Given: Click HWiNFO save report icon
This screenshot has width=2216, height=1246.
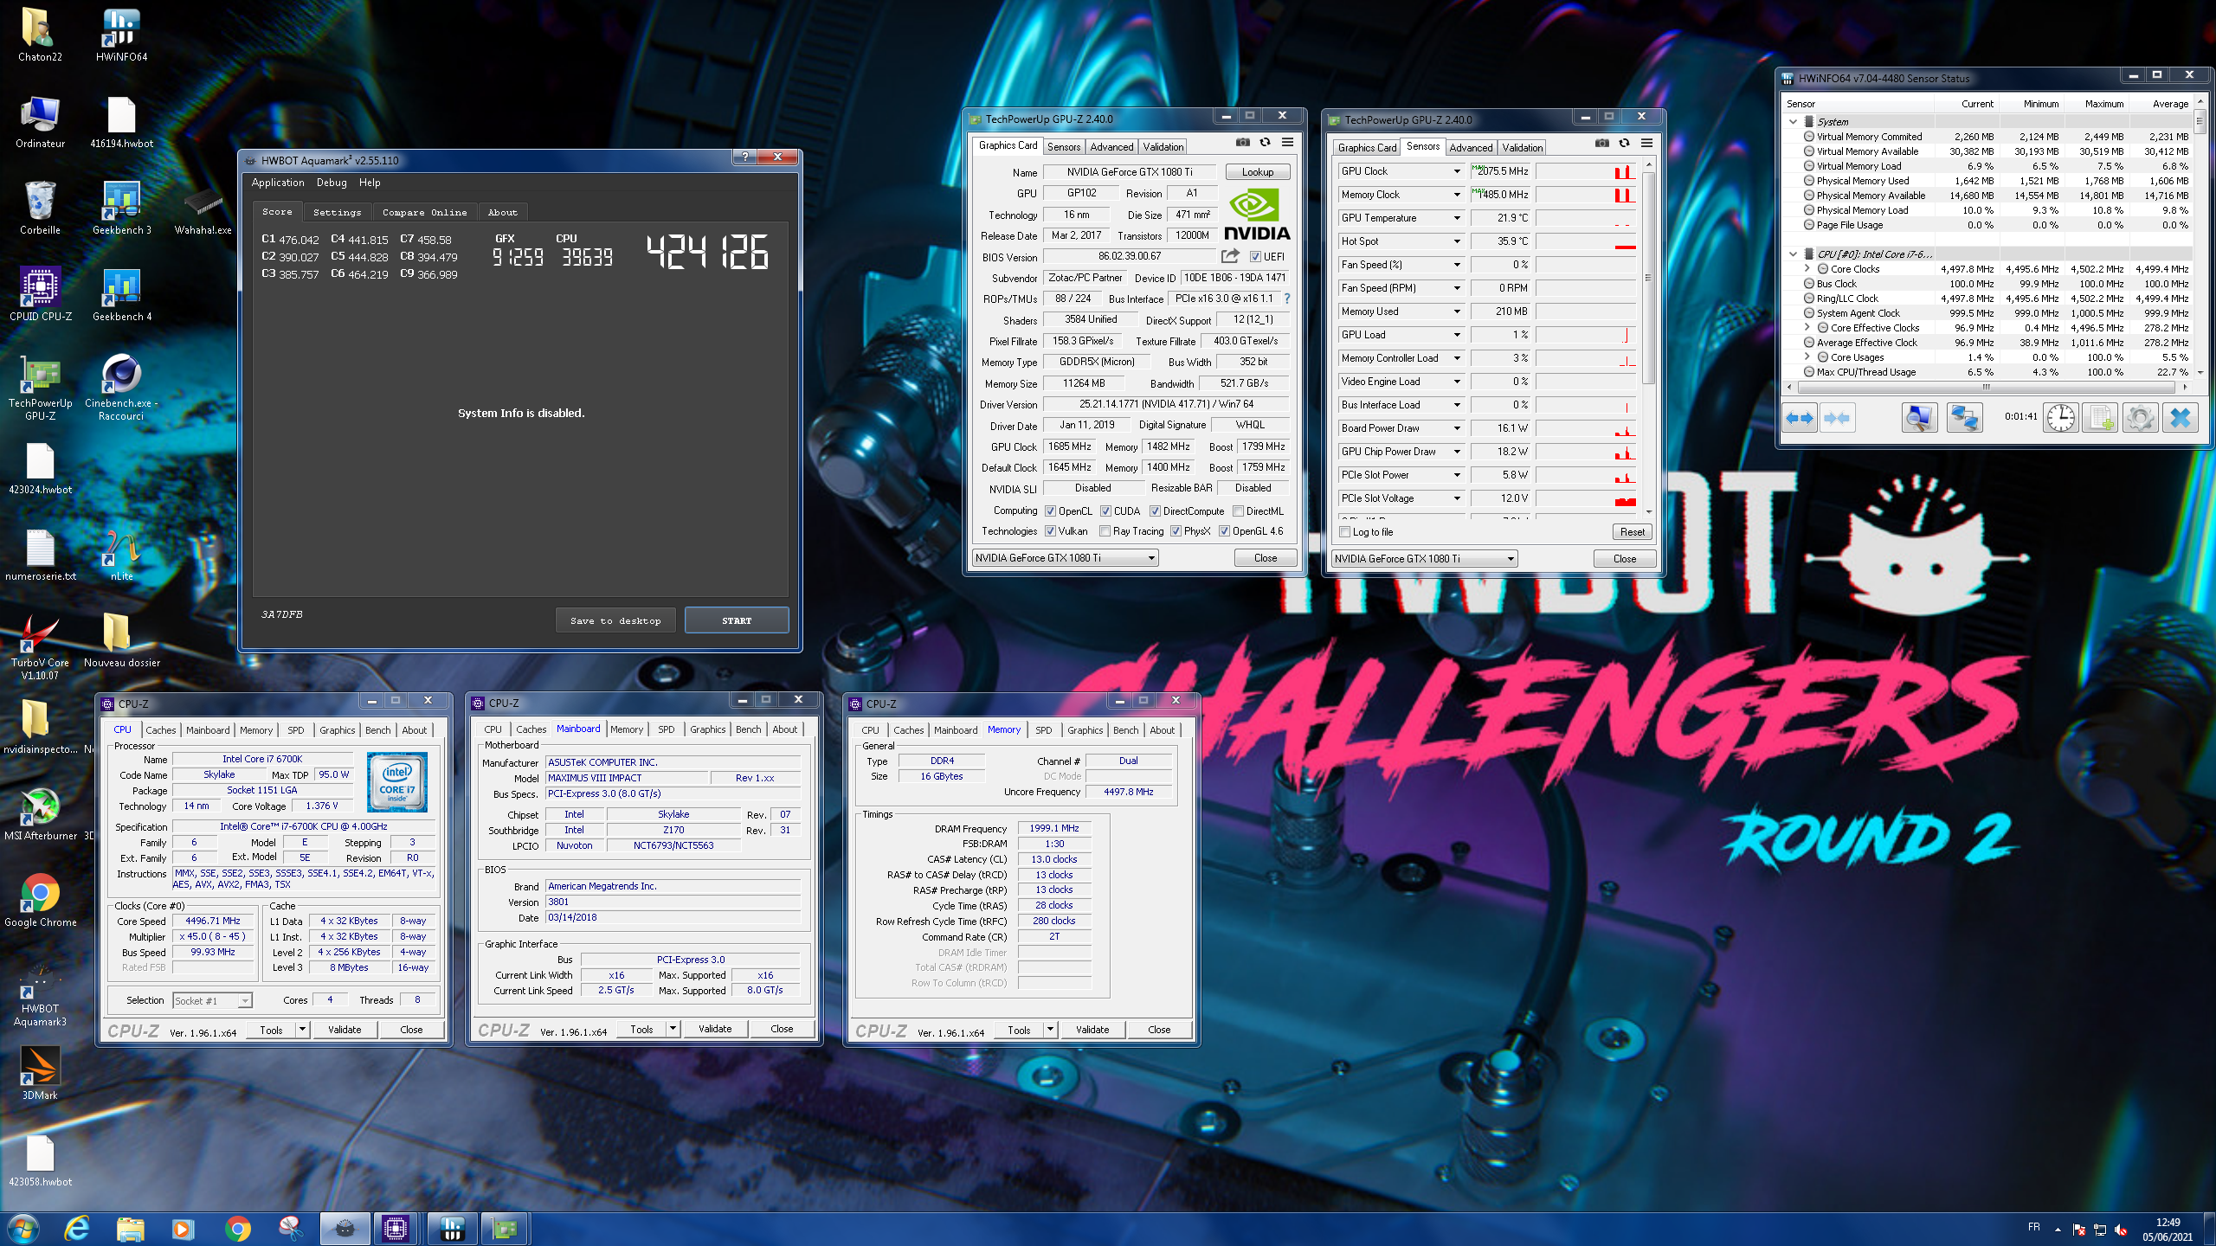Looking at the screenshot, I should coord(2100,418).
